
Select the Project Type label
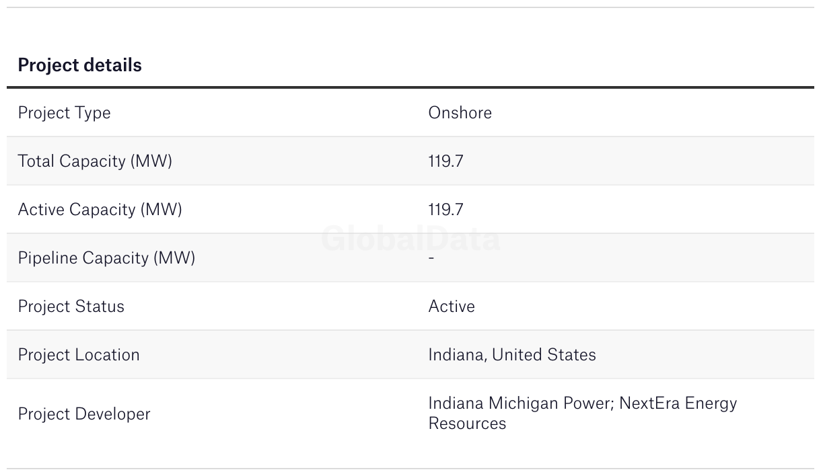click(64, 113)
